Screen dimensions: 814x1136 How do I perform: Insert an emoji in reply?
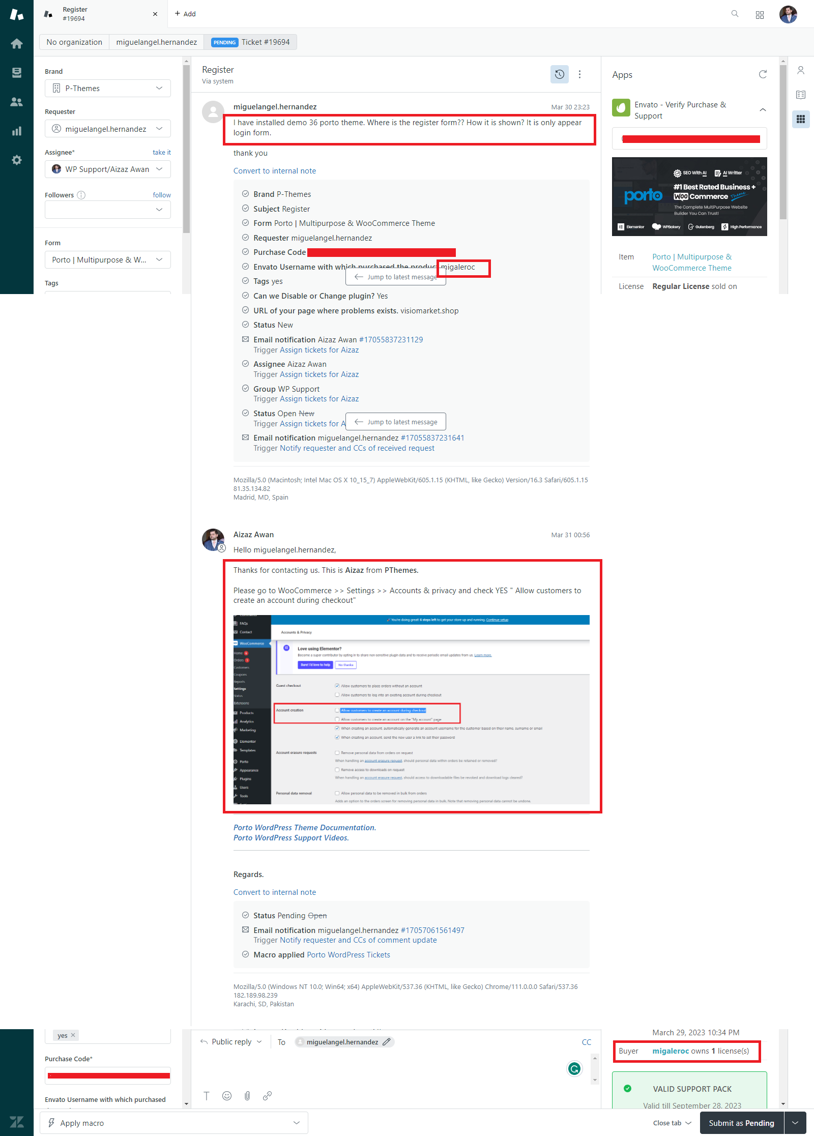pos(227,1096)
